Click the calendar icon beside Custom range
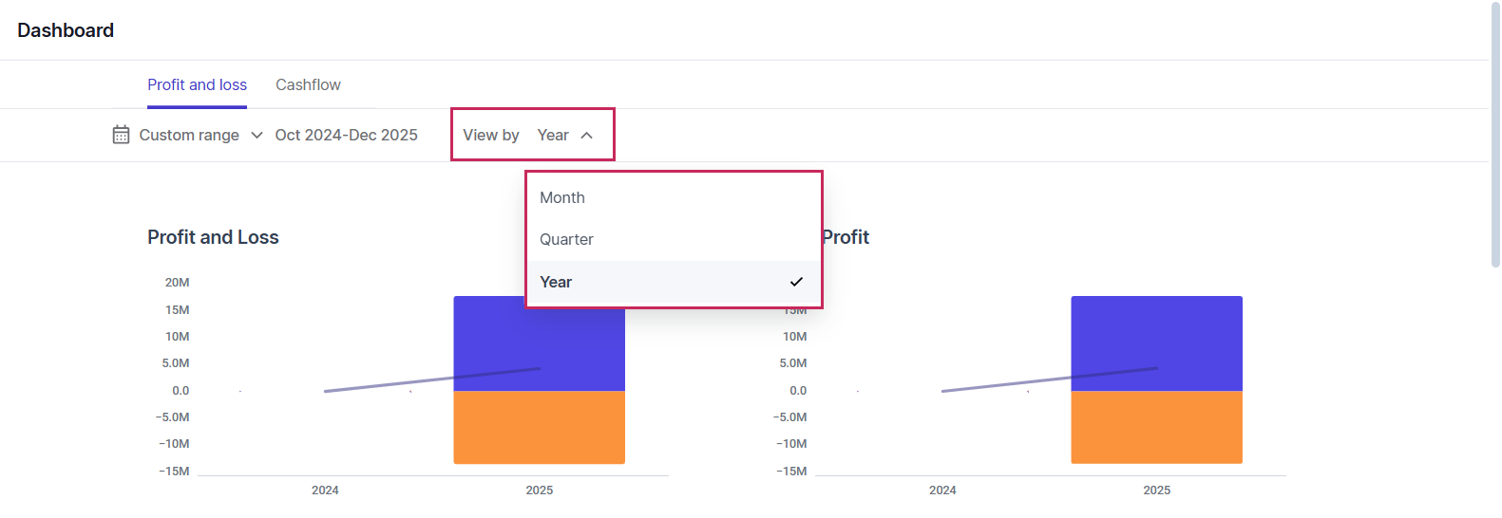 pyautogui.click(x=121, y=135)
